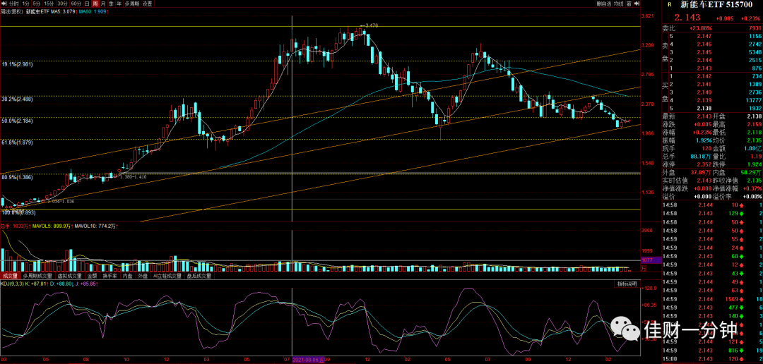The image size is (763, 364).
Task: Select the AI立桩成交量 tab
Action: 167,276
